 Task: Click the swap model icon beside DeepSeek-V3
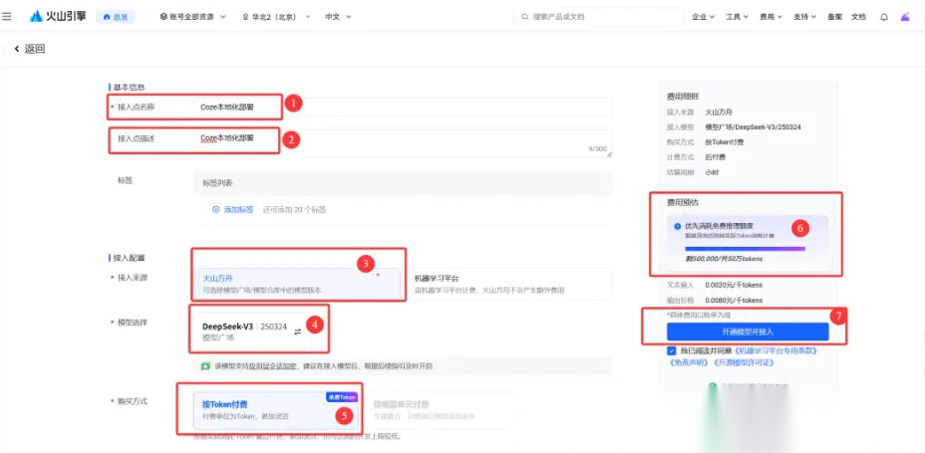(297, 332)
